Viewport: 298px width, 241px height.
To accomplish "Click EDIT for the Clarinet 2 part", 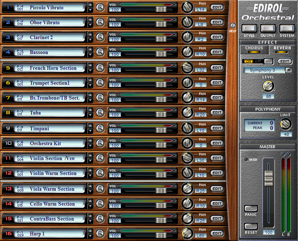I will tap(217, 37).
